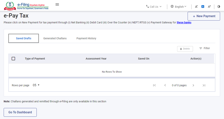This screenshot has height=119, width=224.
Task: Open the 'these banks' link
Action: pos(184,23)
